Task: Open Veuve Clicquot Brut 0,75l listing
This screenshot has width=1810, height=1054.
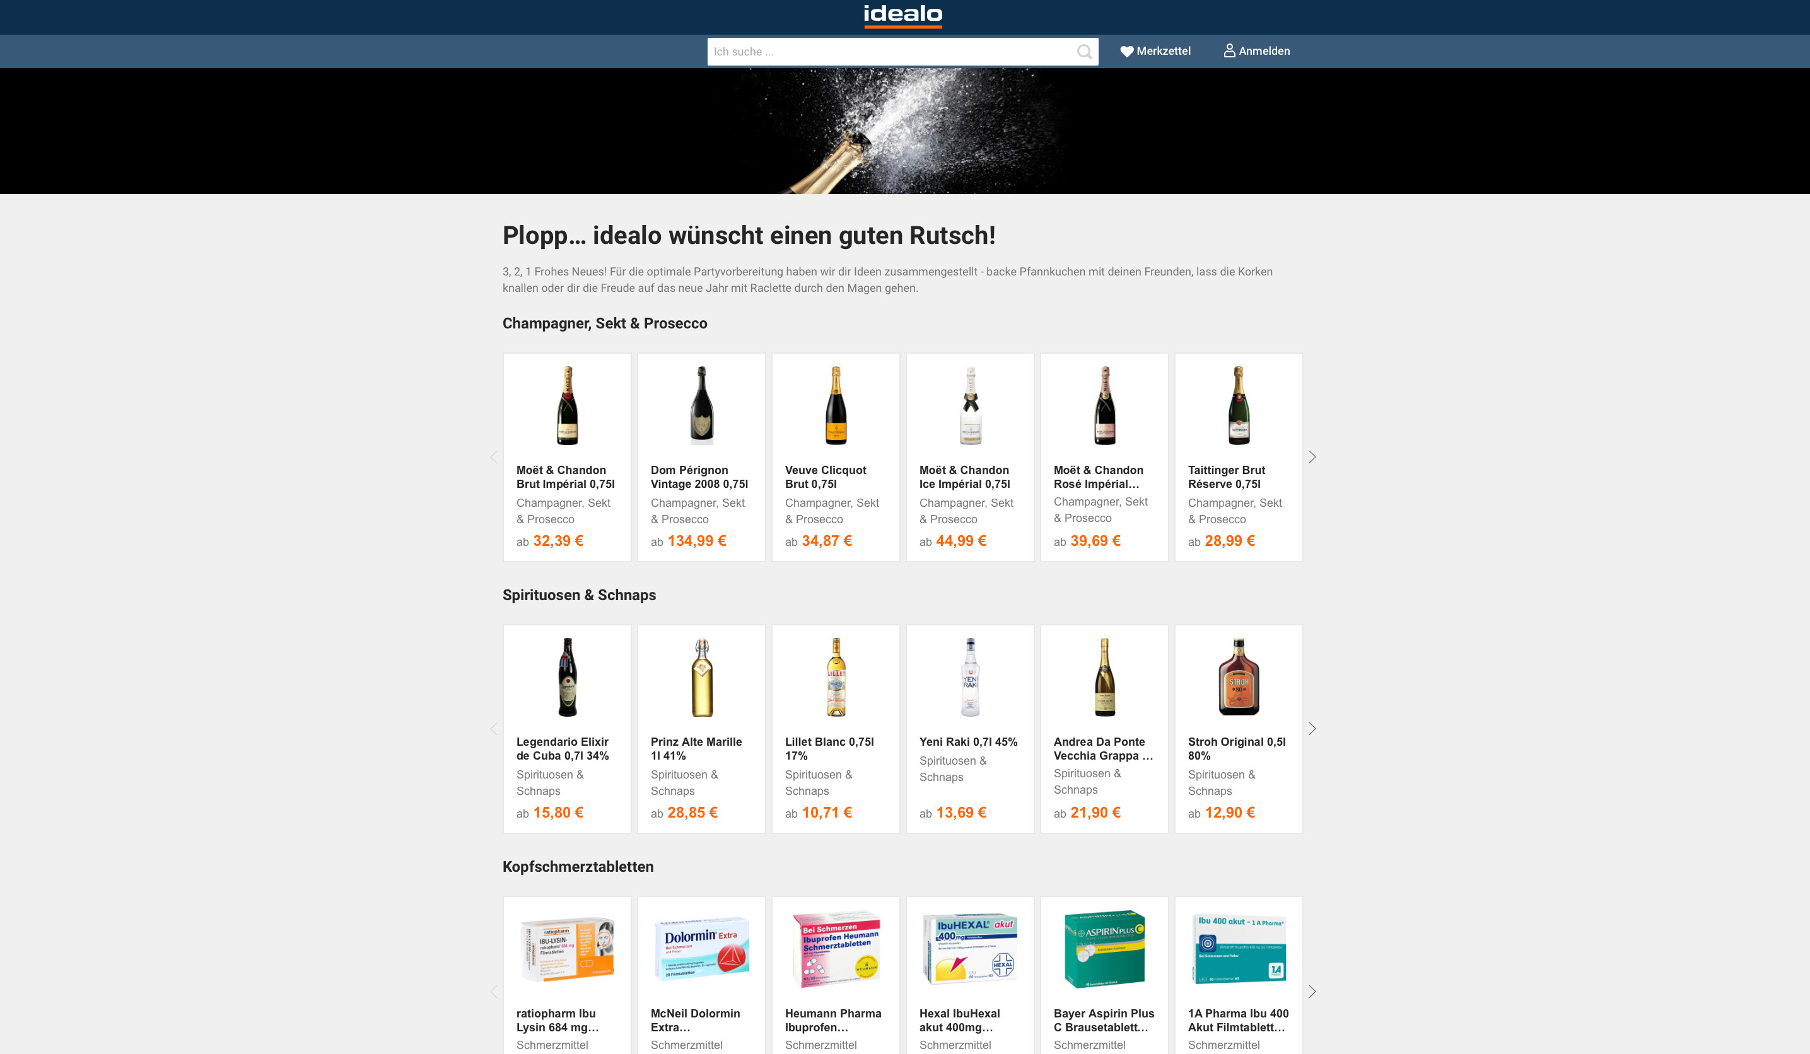Action: coord(836,458)
